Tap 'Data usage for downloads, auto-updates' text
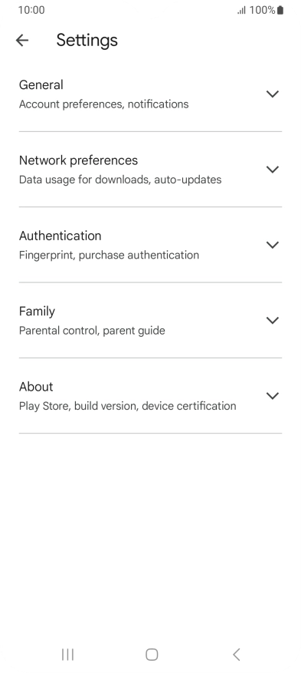 (120, 180)
